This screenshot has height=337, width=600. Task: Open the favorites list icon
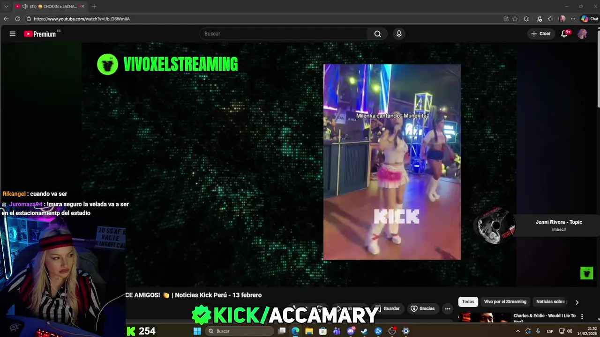pyautogui.click(x=550, y=19)
